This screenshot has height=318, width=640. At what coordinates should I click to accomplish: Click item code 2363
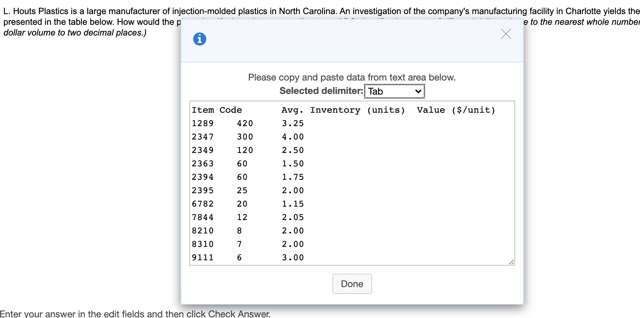pos(203,164)
